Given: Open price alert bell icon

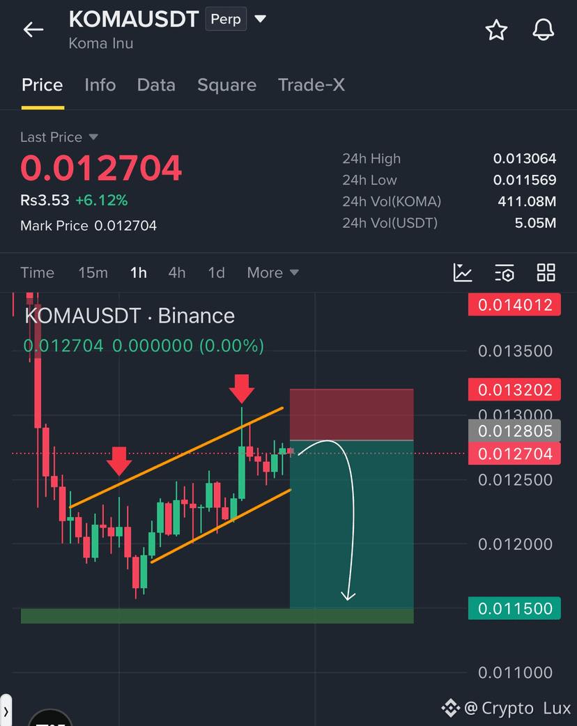Looking at the screenshot, I should (x=543, y=30).
